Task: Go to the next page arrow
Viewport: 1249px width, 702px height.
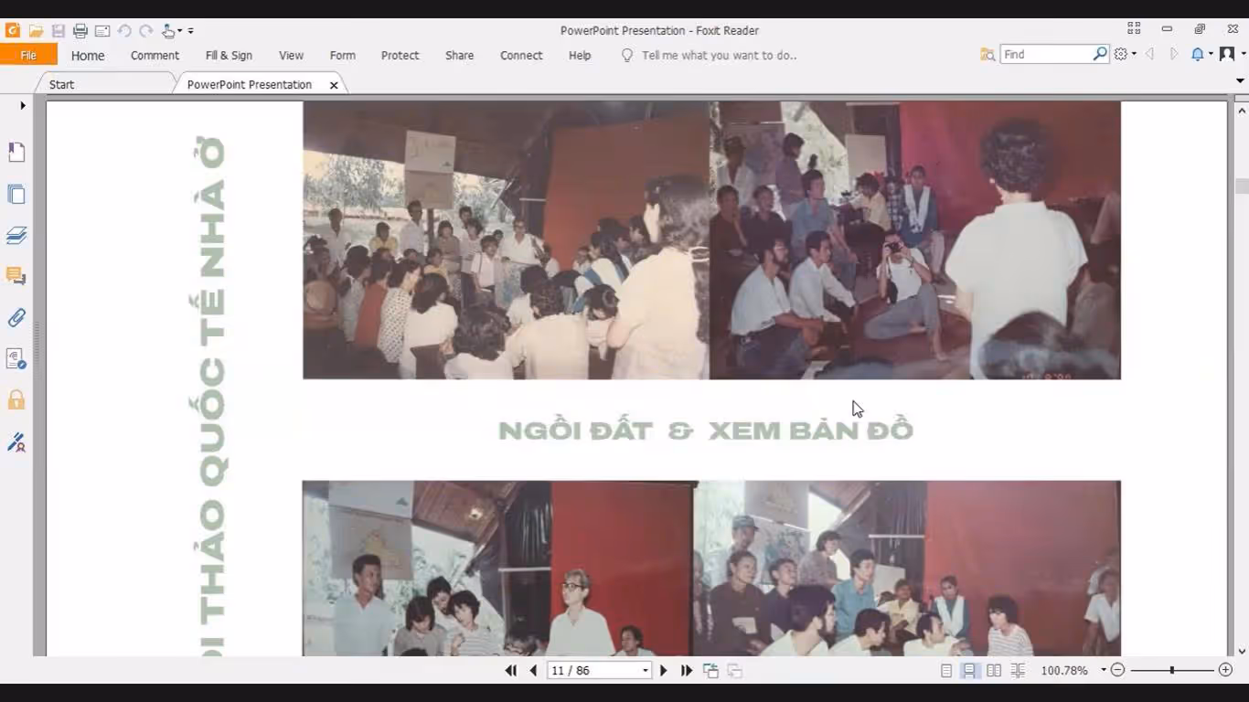Action: [x=664, y=671]
